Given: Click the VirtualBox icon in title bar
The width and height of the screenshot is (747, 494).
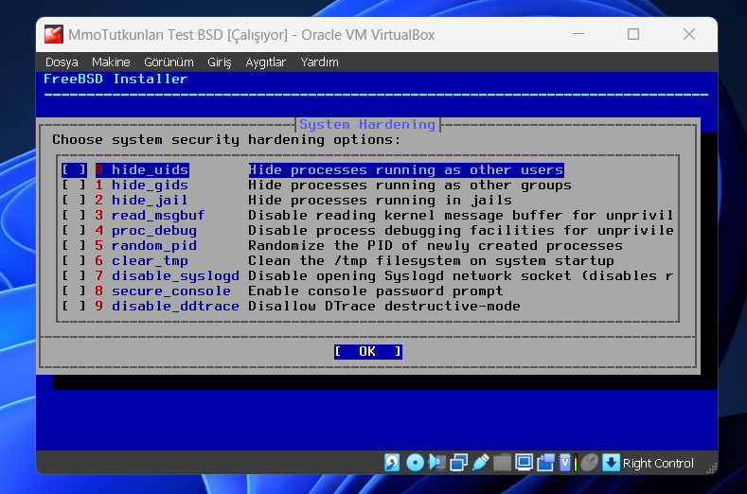Looking at the screenshot, I should point(53,35).
